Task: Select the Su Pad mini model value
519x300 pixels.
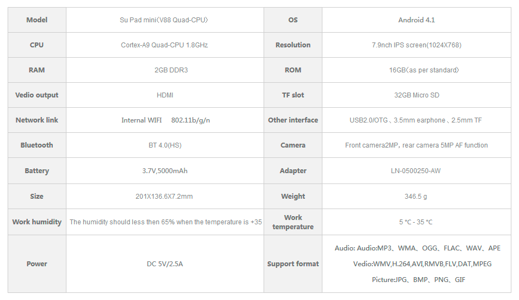Action: (164, 20)
